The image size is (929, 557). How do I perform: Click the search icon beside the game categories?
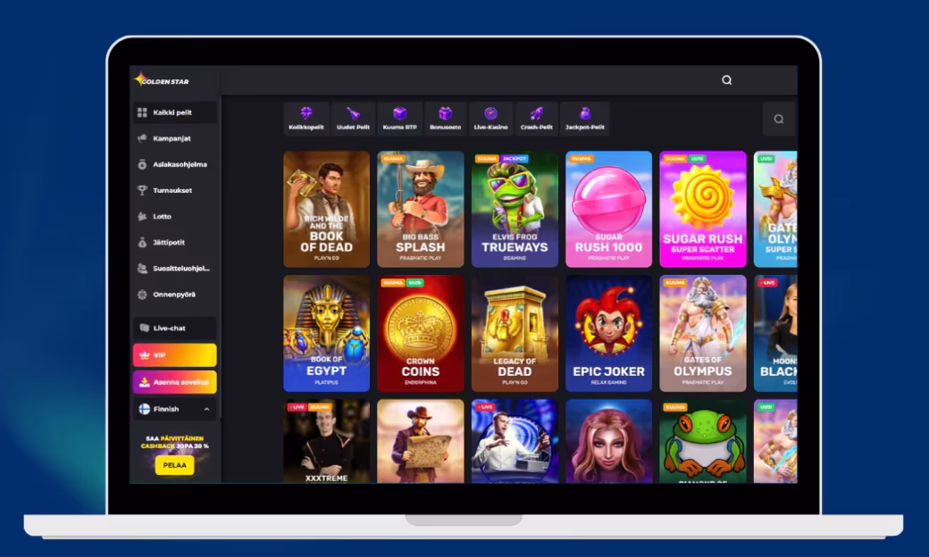779,119
